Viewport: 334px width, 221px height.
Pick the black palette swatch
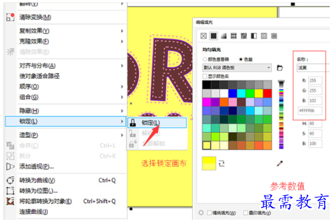pyautogui.click(x=206, y=85)
